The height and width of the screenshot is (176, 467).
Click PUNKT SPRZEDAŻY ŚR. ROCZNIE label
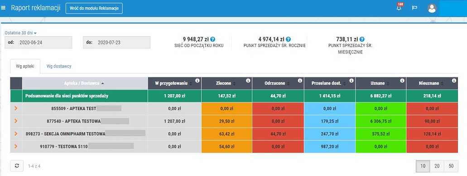[274, 46]
